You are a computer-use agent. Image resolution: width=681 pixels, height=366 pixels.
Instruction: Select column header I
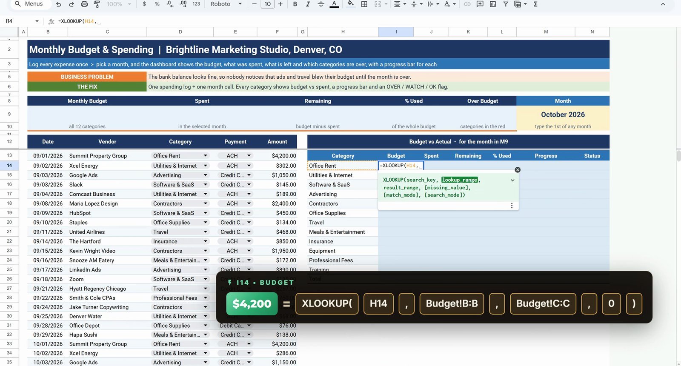coord(396,32)
